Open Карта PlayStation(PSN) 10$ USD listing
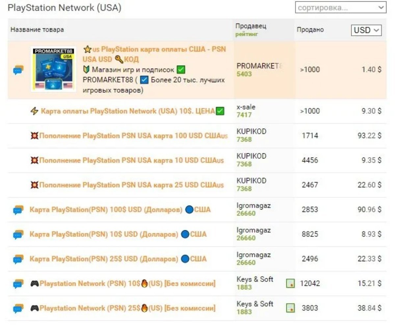 pos(118,234)
